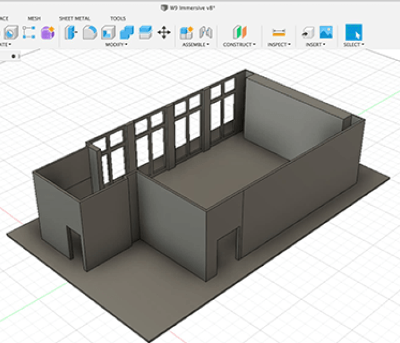Click the Insert Canvas image icon

click(326, 32)
